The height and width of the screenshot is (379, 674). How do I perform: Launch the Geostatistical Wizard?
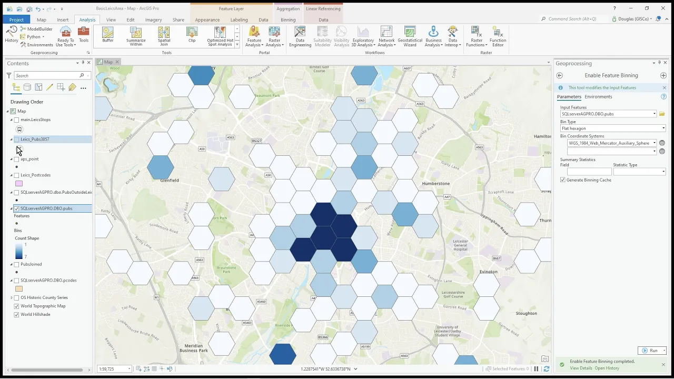click(x=410, y=36)
